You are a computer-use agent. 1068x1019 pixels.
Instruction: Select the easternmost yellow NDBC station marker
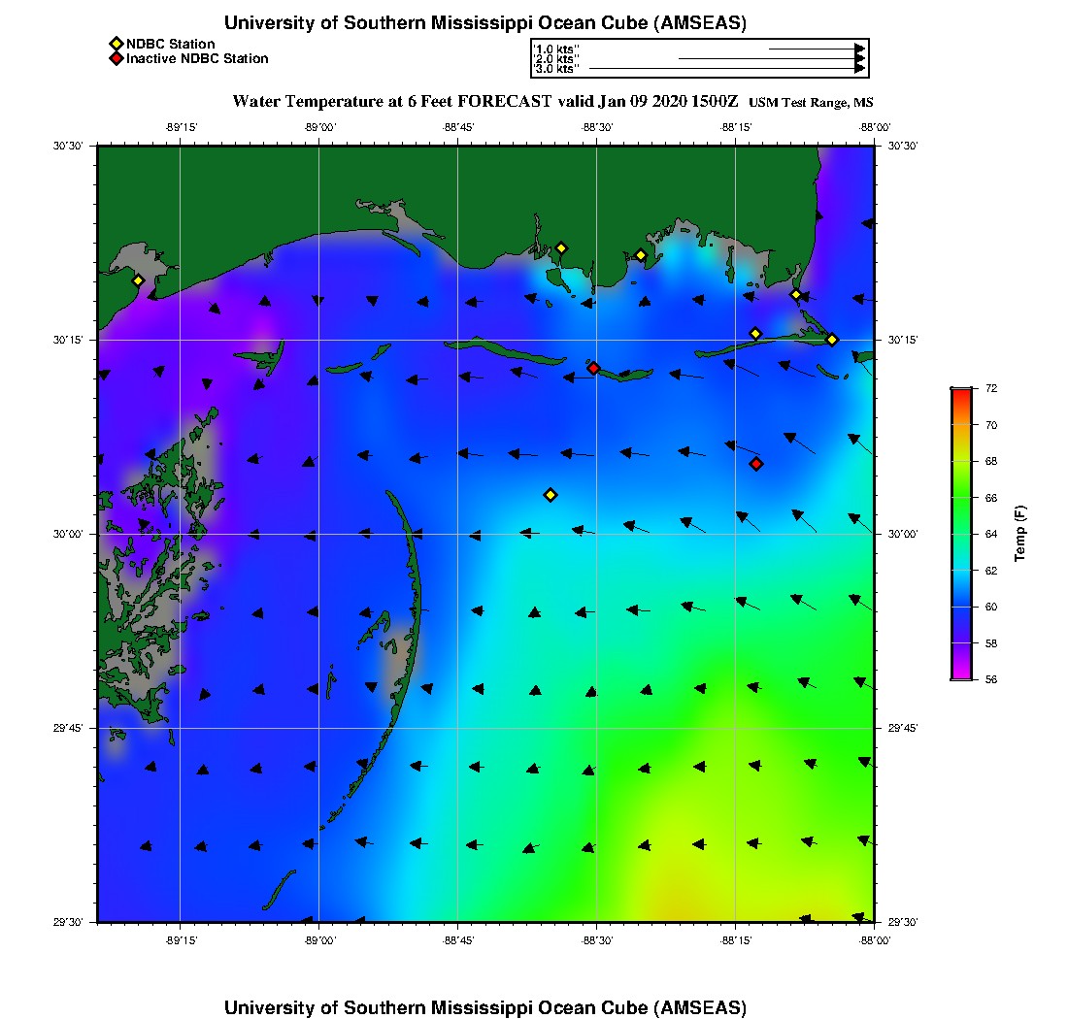tap(832, 340)
